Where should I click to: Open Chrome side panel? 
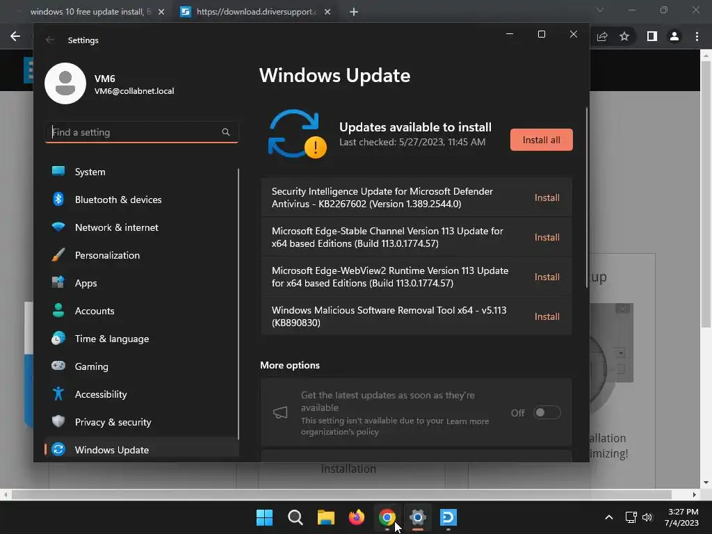652,36
